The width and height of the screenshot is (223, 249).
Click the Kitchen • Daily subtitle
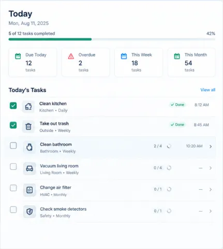pos(53,110)
